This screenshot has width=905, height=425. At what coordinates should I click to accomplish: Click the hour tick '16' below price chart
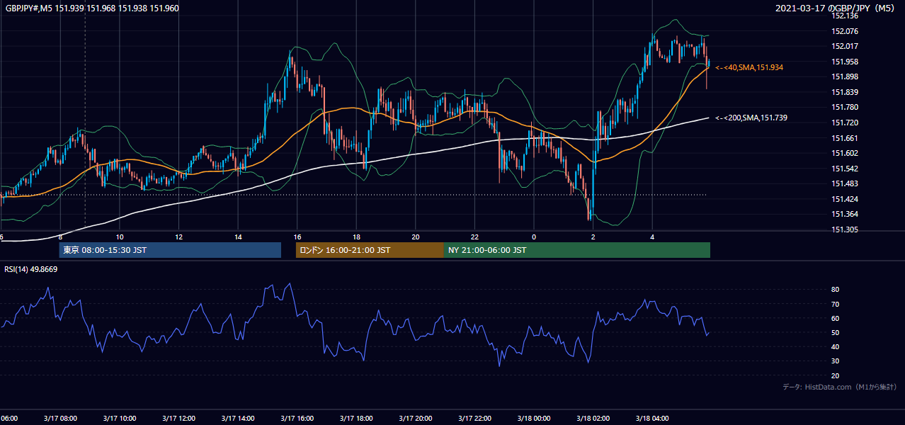pyautogui.click(x=297, y=237)
